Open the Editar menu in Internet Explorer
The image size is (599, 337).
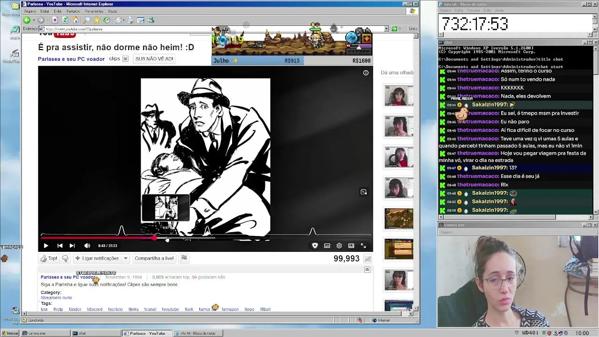tap(44, 11)
